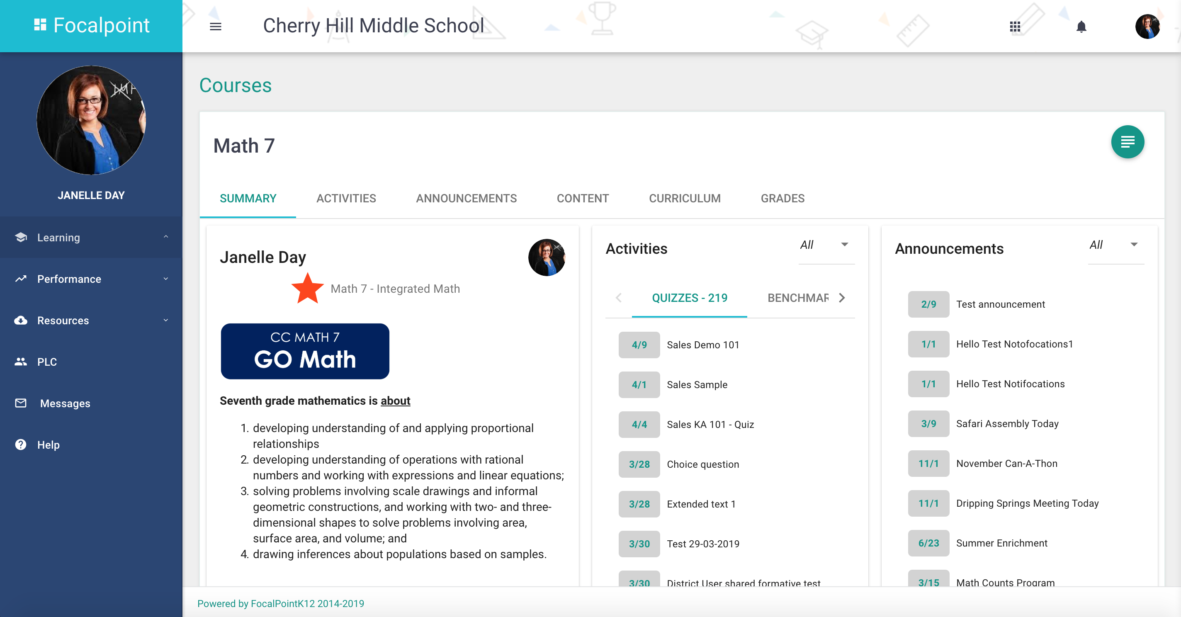Click the 6/23 date badge
The width and height of the screenshot is (1181, 617).
click(x=928, y=543)
